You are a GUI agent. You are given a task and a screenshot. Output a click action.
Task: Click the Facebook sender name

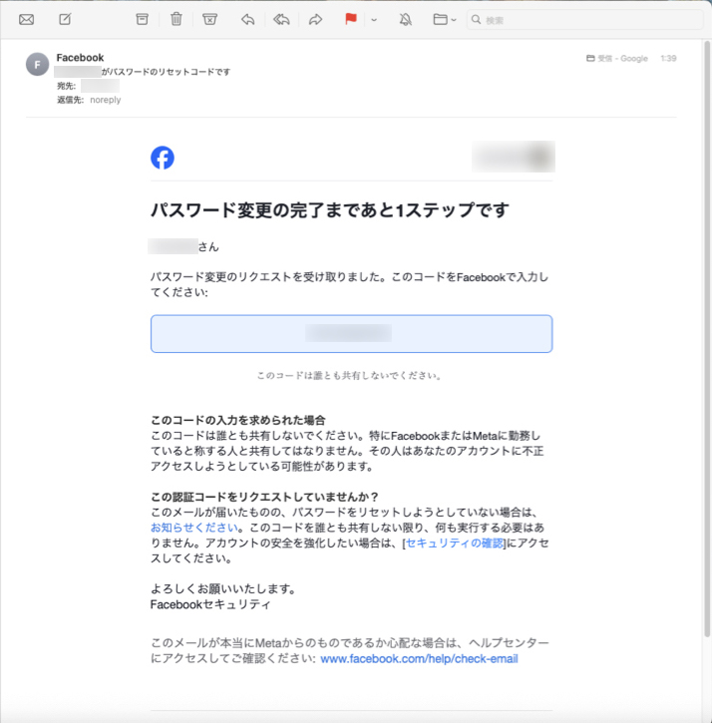[80, 58]
